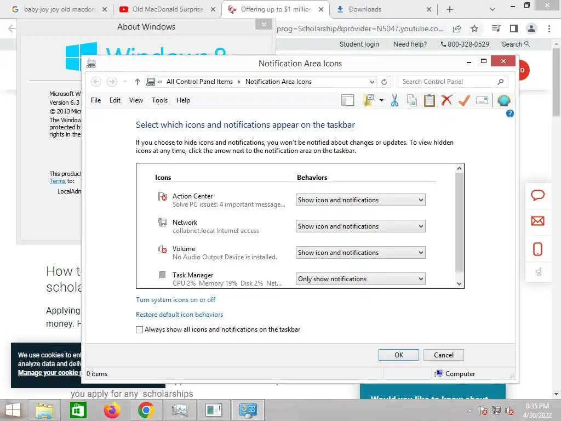Click the search magnifier in Control Panel search
This screenshot has height=421, width=561.
(x=501, y=82)
